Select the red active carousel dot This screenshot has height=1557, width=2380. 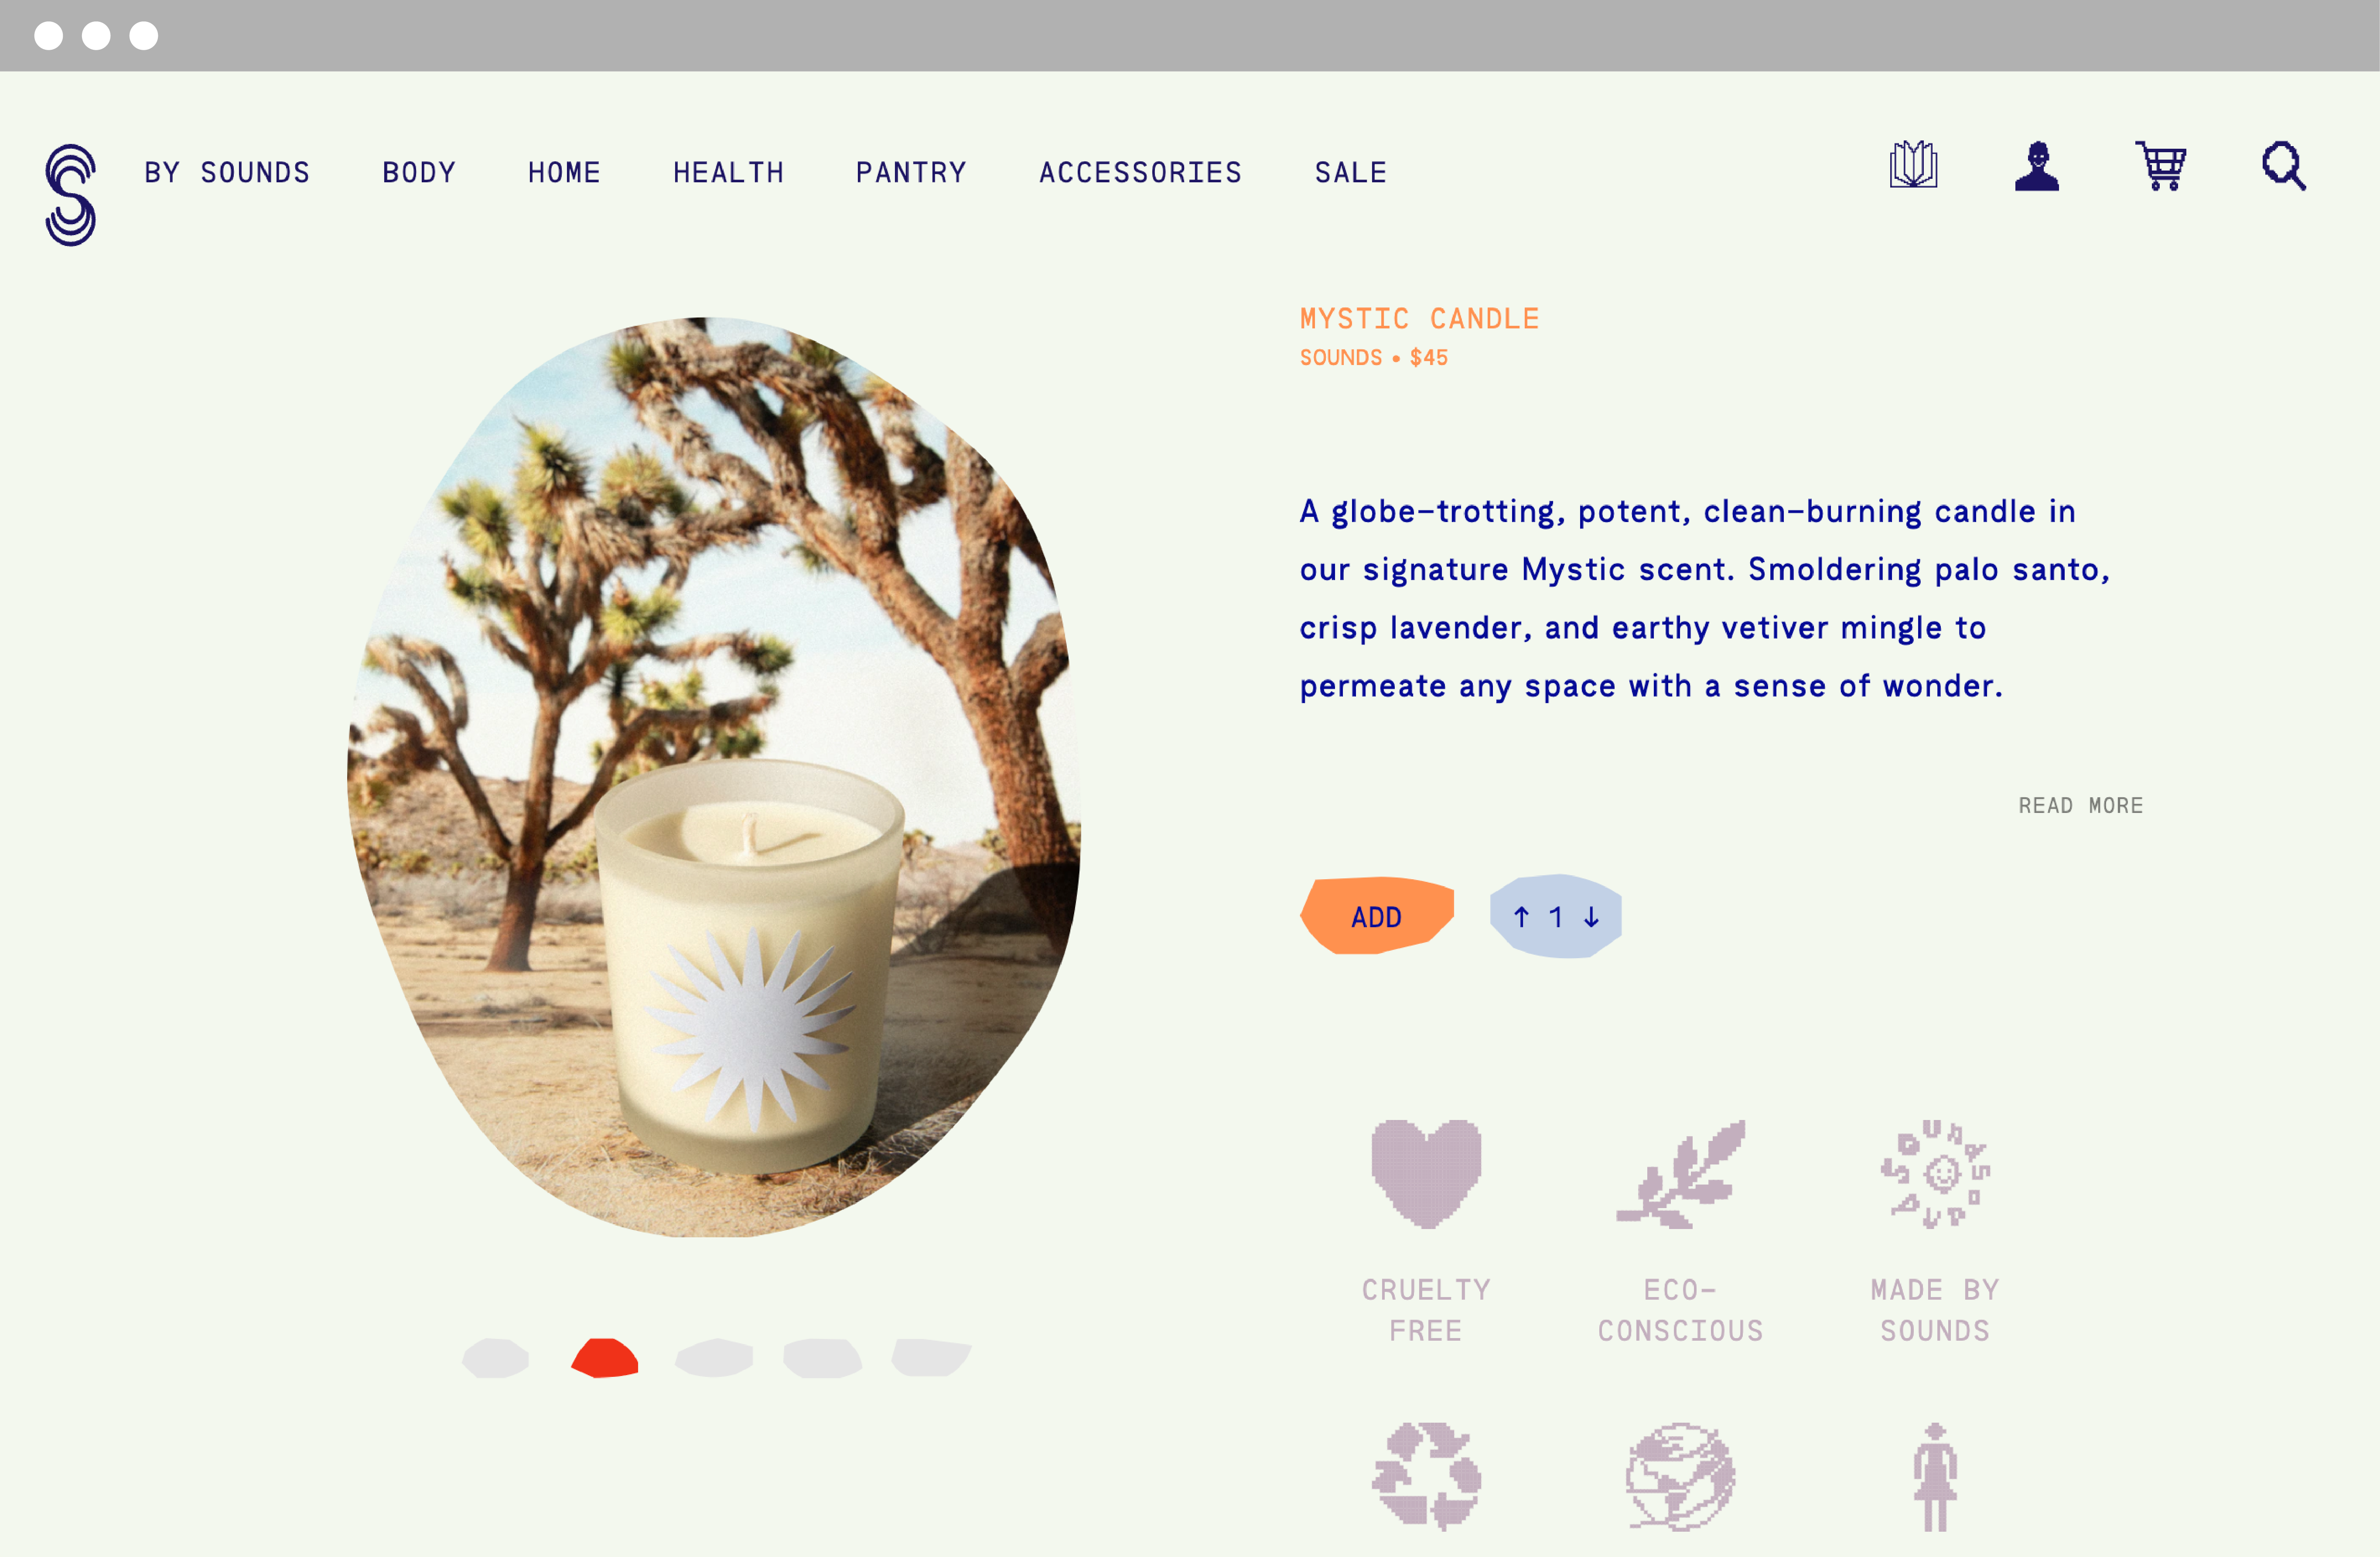pyautogui.click(x=605, y=1358)
